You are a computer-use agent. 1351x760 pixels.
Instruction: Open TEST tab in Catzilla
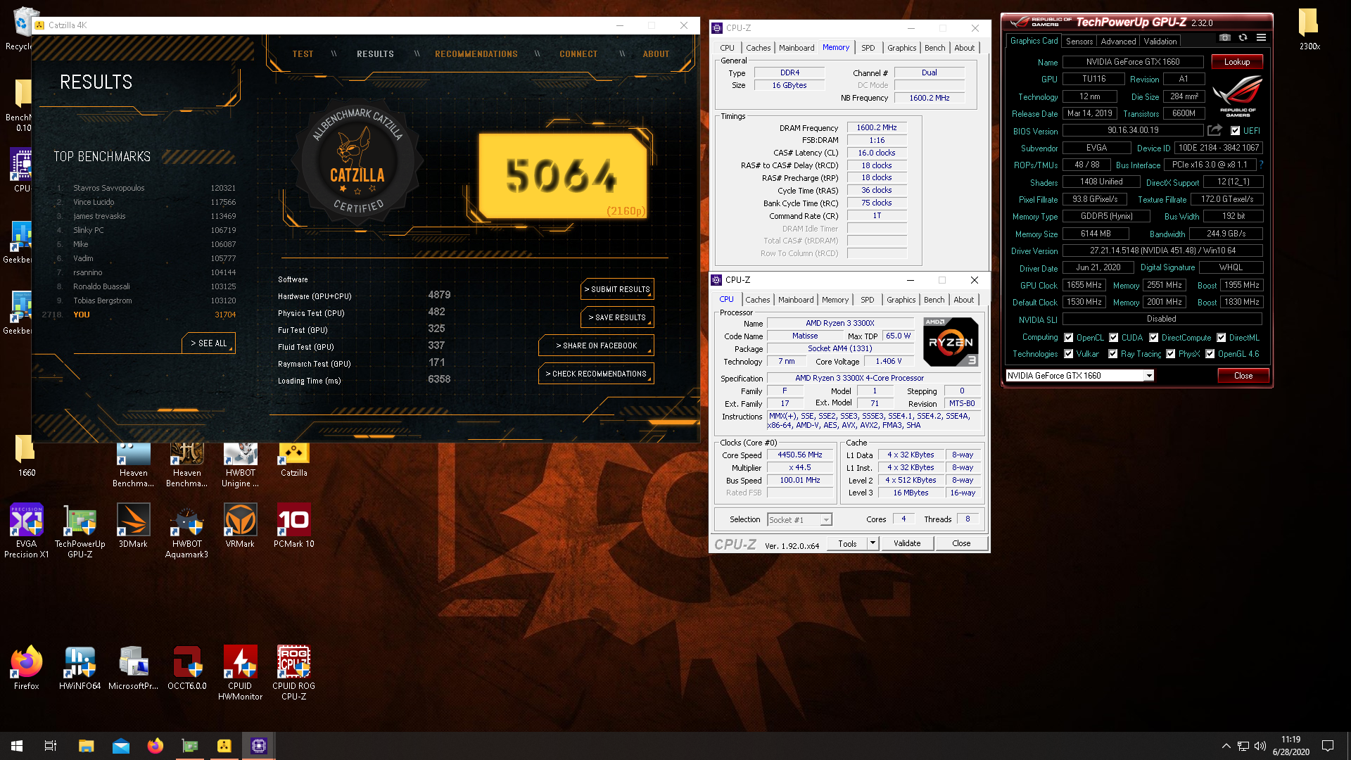point(303,54)
